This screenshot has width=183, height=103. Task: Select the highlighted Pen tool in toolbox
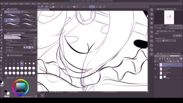(1, 30)
